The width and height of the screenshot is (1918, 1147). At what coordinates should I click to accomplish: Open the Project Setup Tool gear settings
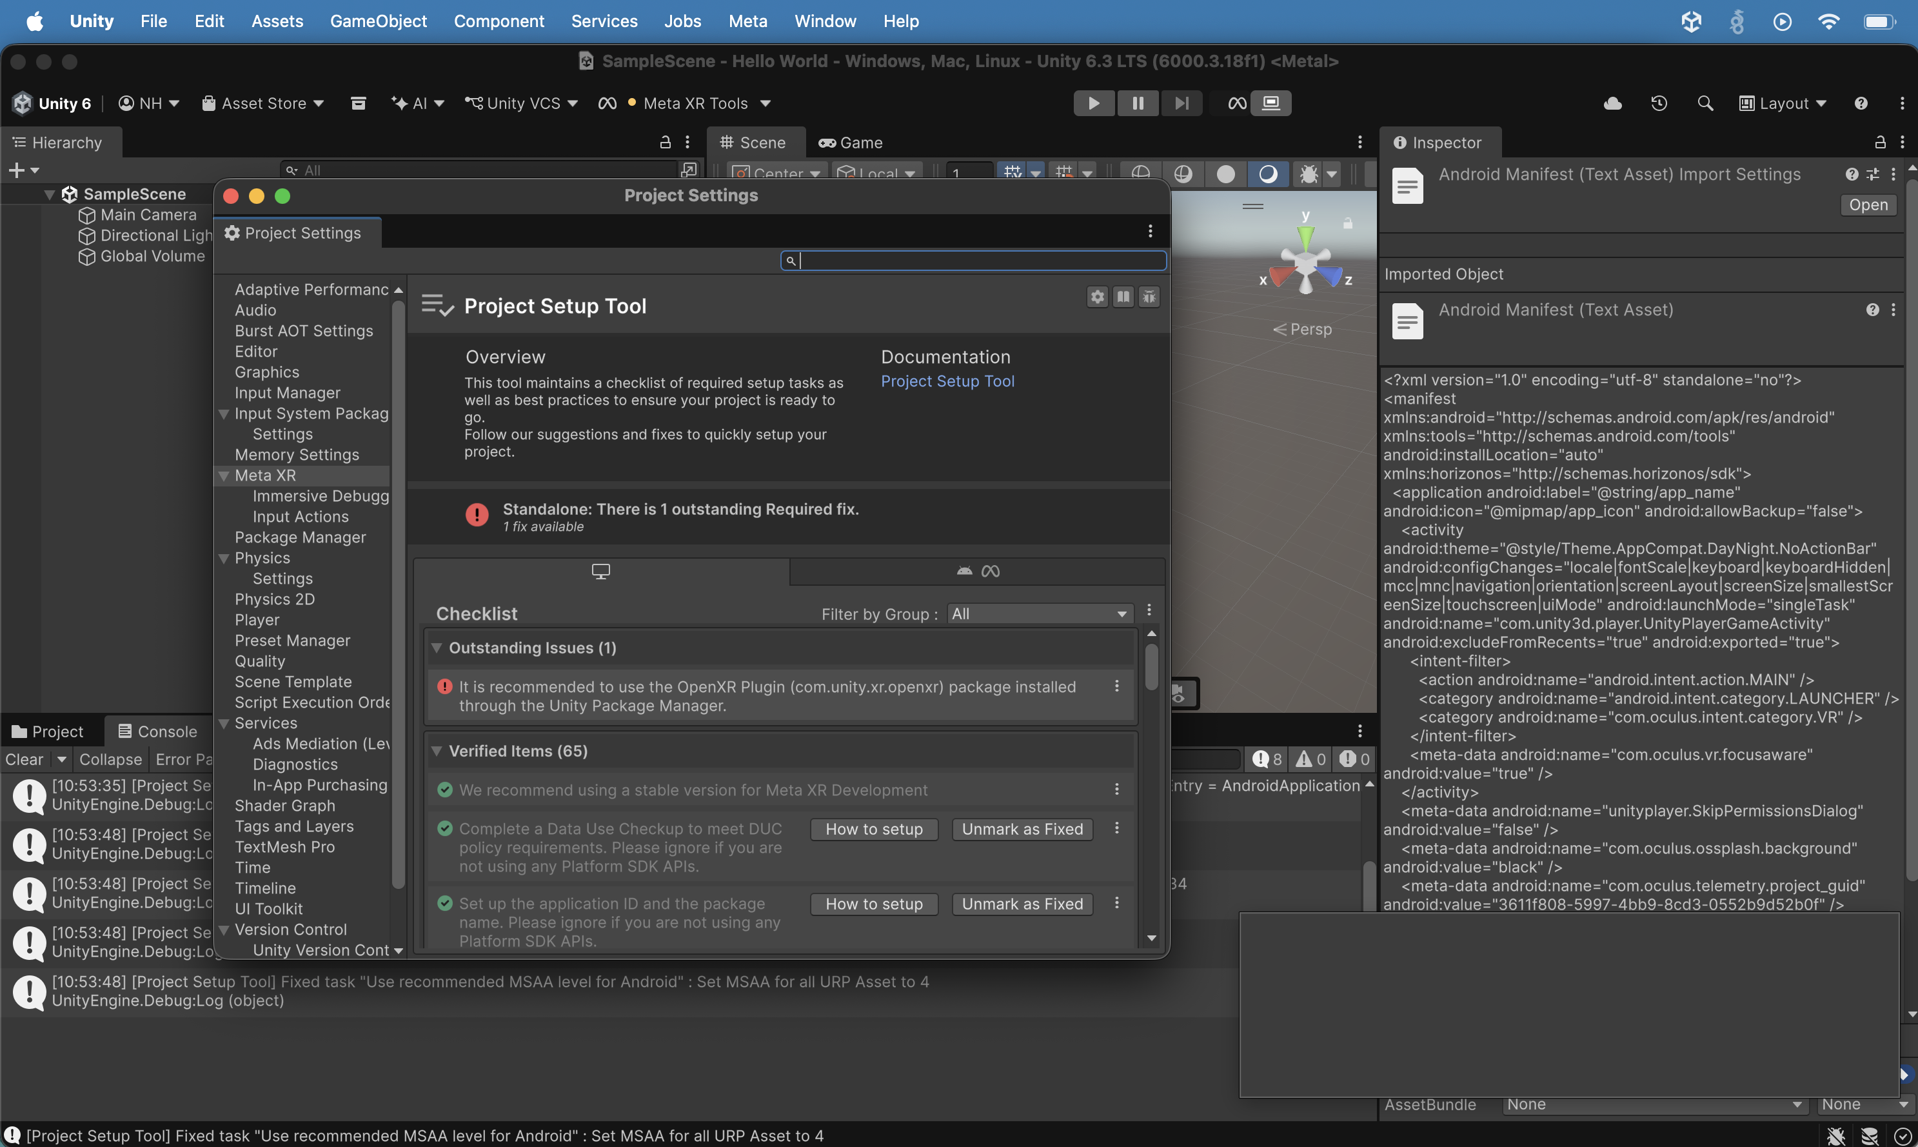click(x=1097, y=297)
